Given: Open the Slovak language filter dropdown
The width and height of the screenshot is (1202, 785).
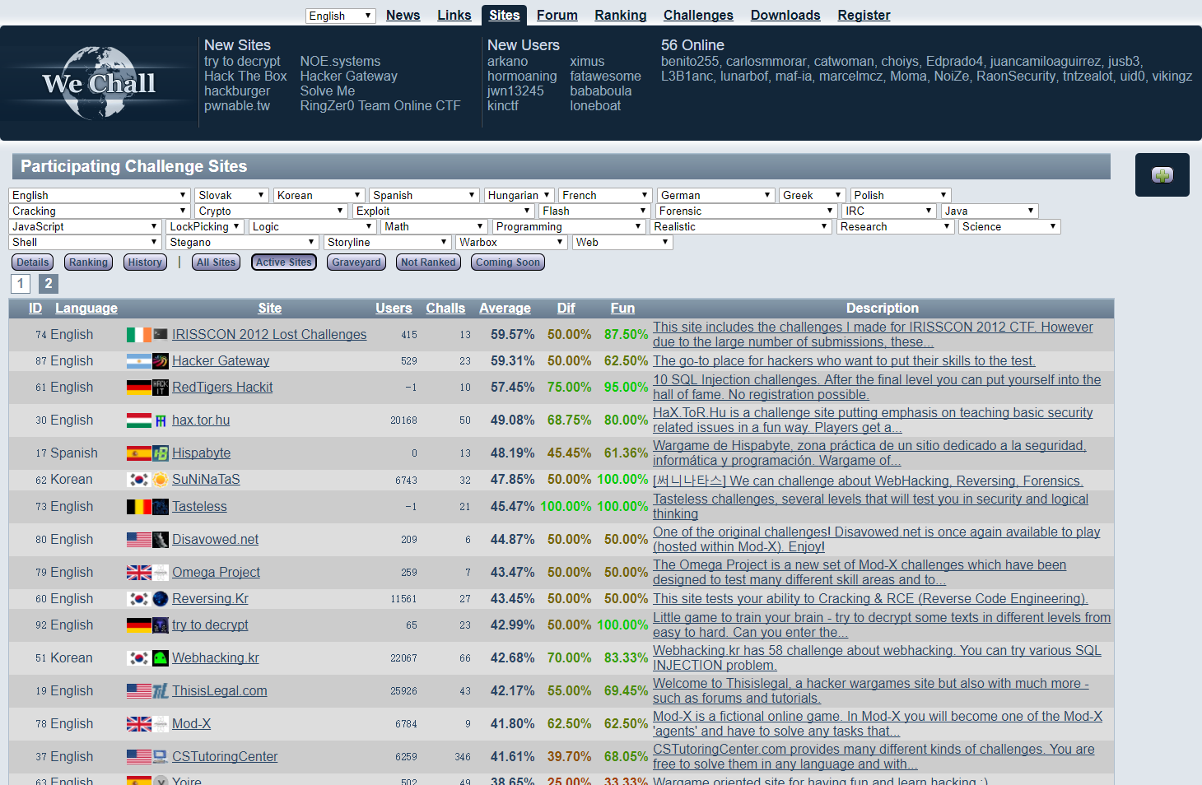Looking at the screenshot, I should click(231, 195).
